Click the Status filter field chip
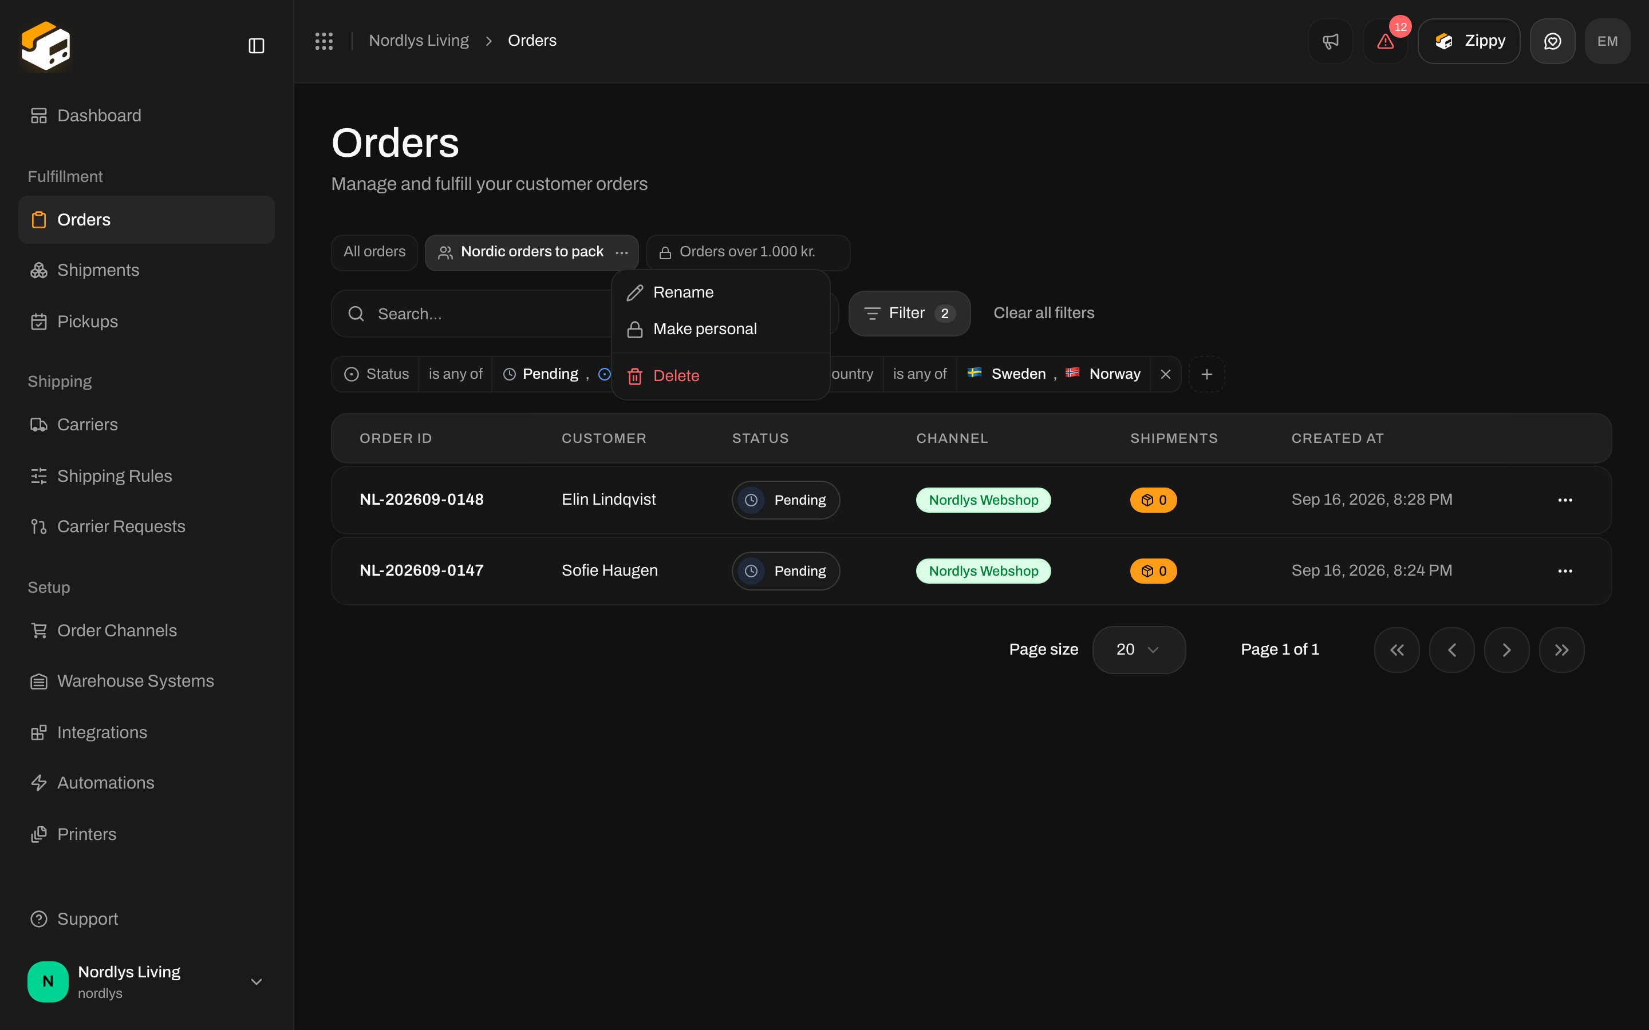Image resolution: width=1649 pixels, height=1030 pixels. pyautogui.click(x=376, y=374)
